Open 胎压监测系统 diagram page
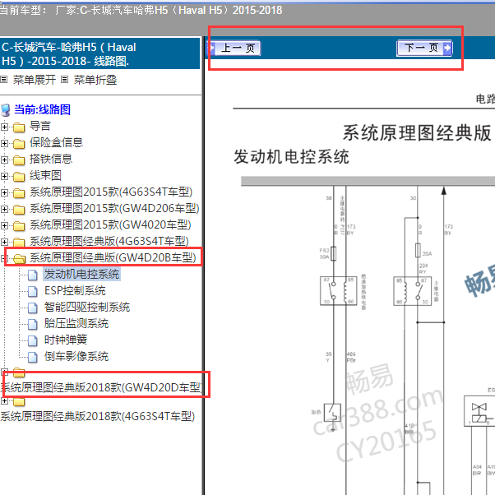Image resolution: width=495 pixels, height=495 pixels. tap(76, 323)
